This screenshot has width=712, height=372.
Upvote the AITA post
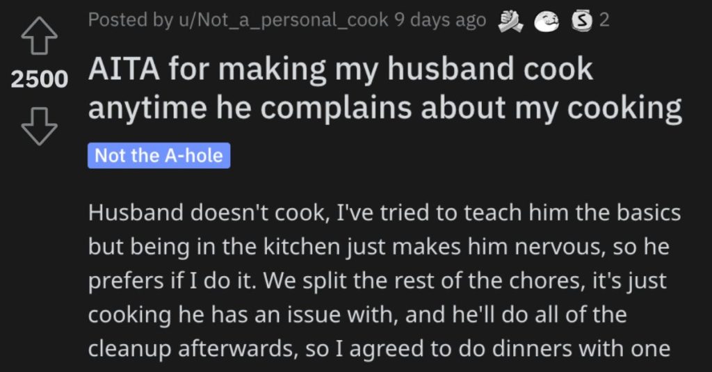pyautogui.click(x=40, y=36)
